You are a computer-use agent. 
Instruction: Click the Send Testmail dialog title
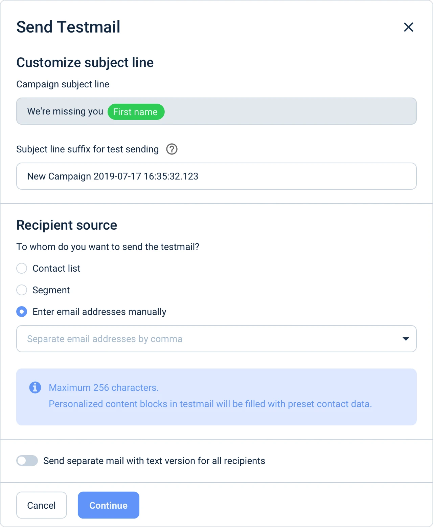point(68,27)
